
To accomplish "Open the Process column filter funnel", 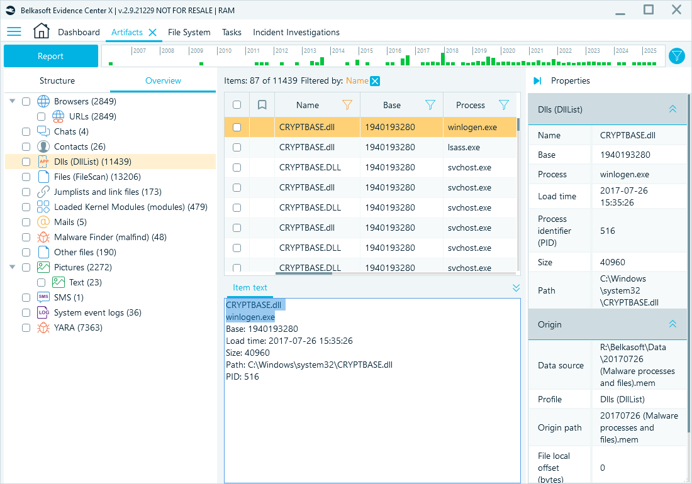I will coord(504,104).
